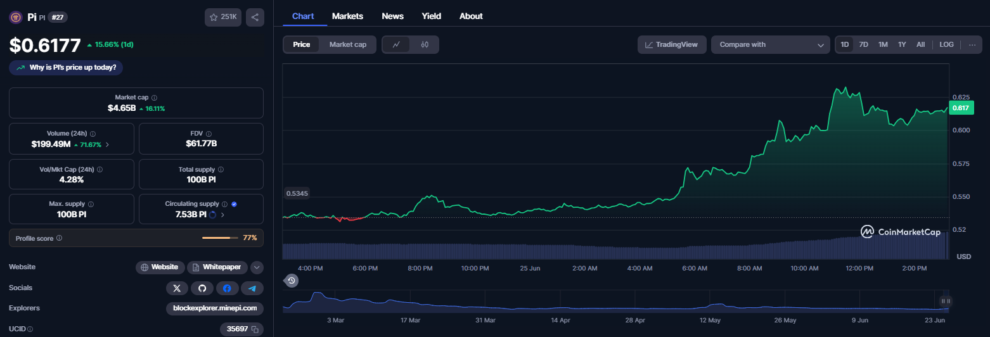Click the Pi coin logo icon
Screen dimensions: 990x337
(x=16, y=17)
